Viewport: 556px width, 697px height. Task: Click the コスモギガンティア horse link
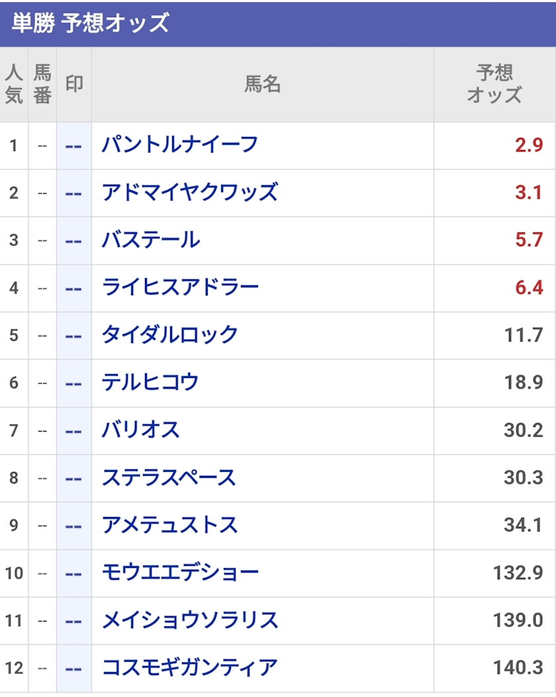pyautogui.click(x=189, y=668)
